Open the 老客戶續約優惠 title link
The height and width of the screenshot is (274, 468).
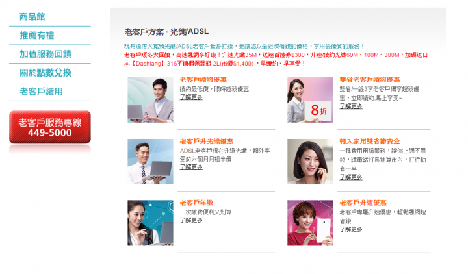click(203, 80)
